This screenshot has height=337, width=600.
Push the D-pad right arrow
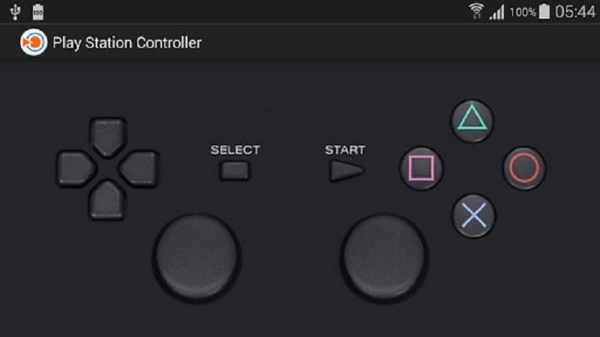coord(139,168)
